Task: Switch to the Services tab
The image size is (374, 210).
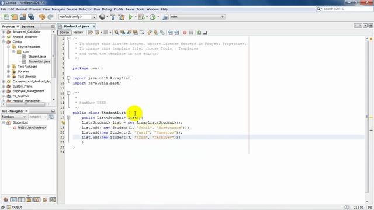Action: (x=28, y=27)
